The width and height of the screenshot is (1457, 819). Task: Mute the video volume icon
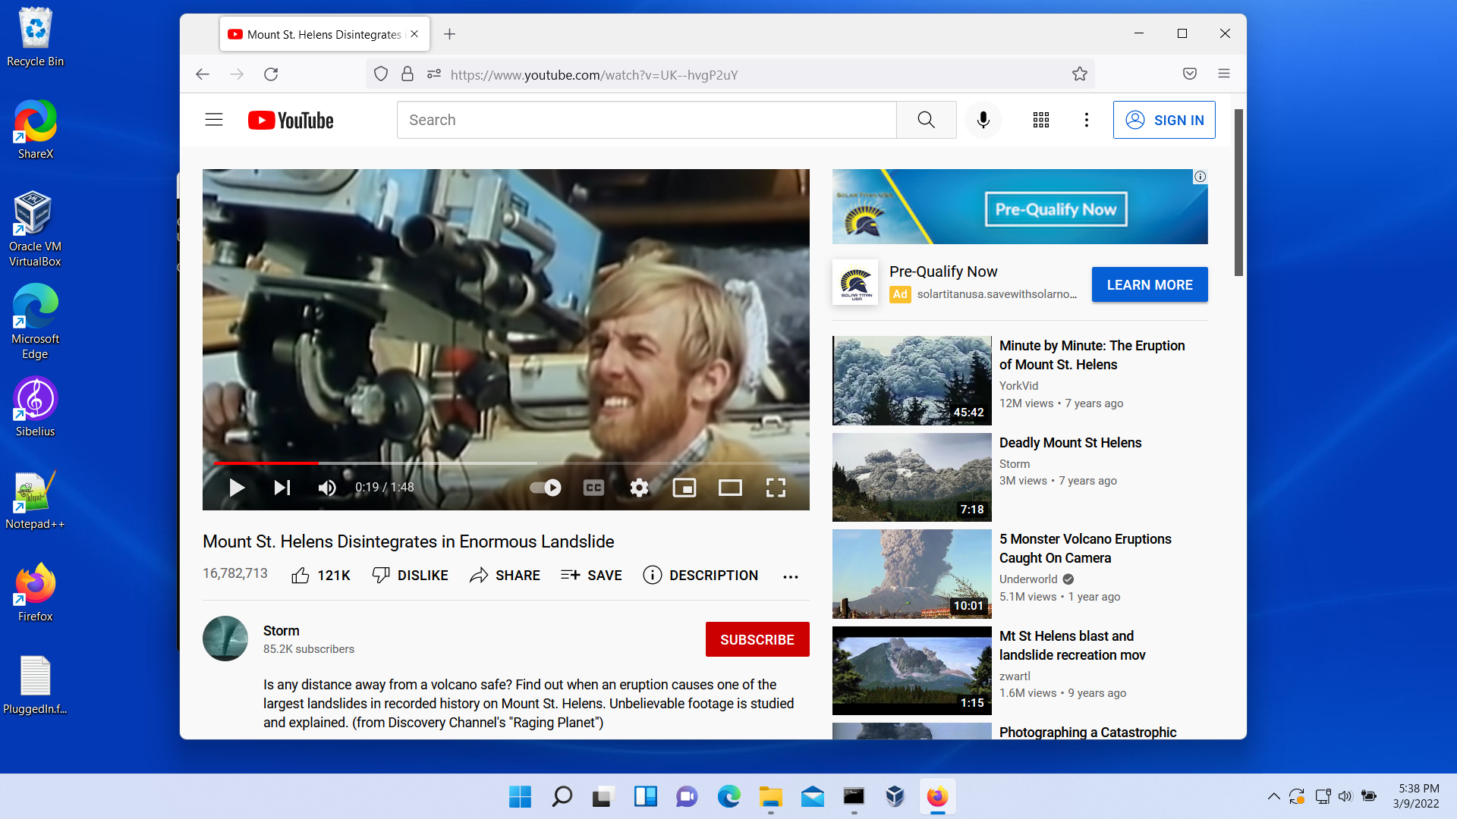(327, 488)
